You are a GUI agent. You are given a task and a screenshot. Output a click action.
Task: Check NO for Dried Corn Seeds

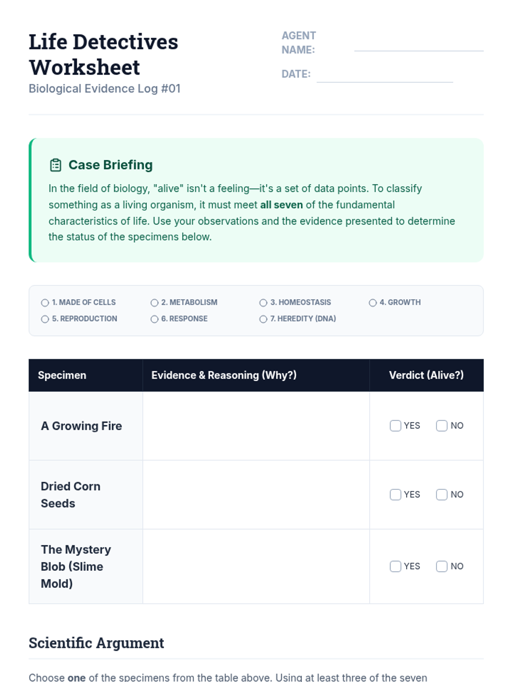442,494
